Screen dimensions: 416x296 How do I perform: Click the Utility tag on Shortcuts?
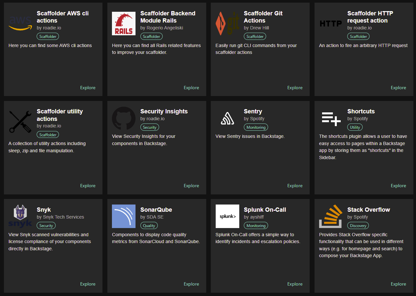[x=355, y=127]
